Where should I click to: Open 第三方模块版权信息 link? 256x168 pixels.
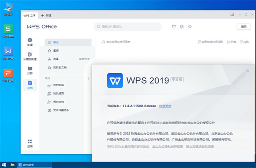pyautogui.click(x=200, y=146)
